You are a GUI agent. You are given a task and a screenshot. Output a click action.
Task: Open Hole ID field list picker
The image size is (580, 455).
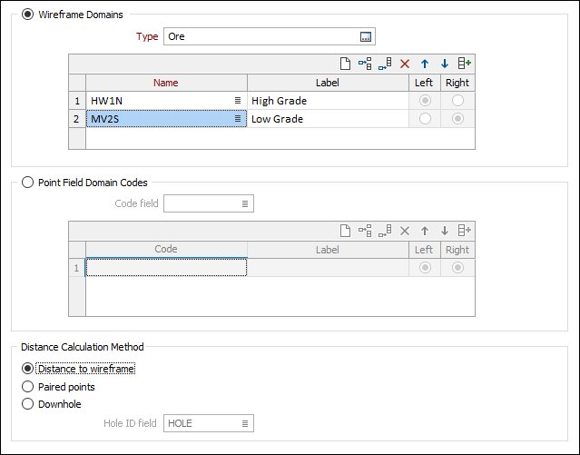pos(245,423)
